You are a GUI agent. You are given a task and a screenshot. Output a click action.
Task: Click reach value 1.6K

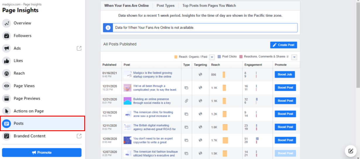click(214, 127)
